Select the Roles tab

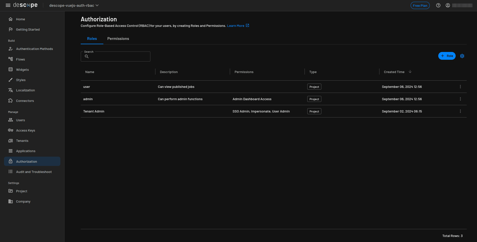click(x=92, y=38)
